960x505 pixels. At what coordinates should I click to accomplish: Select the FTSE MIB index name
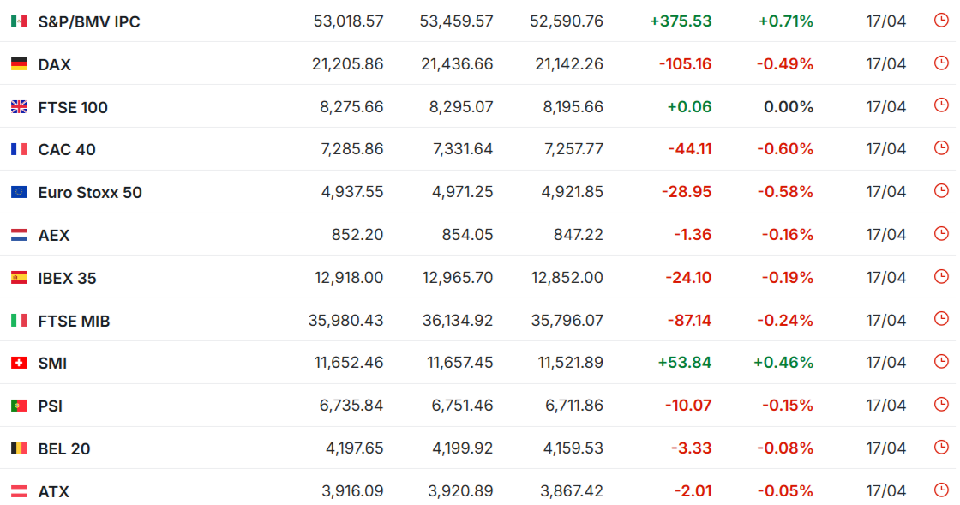74,322
